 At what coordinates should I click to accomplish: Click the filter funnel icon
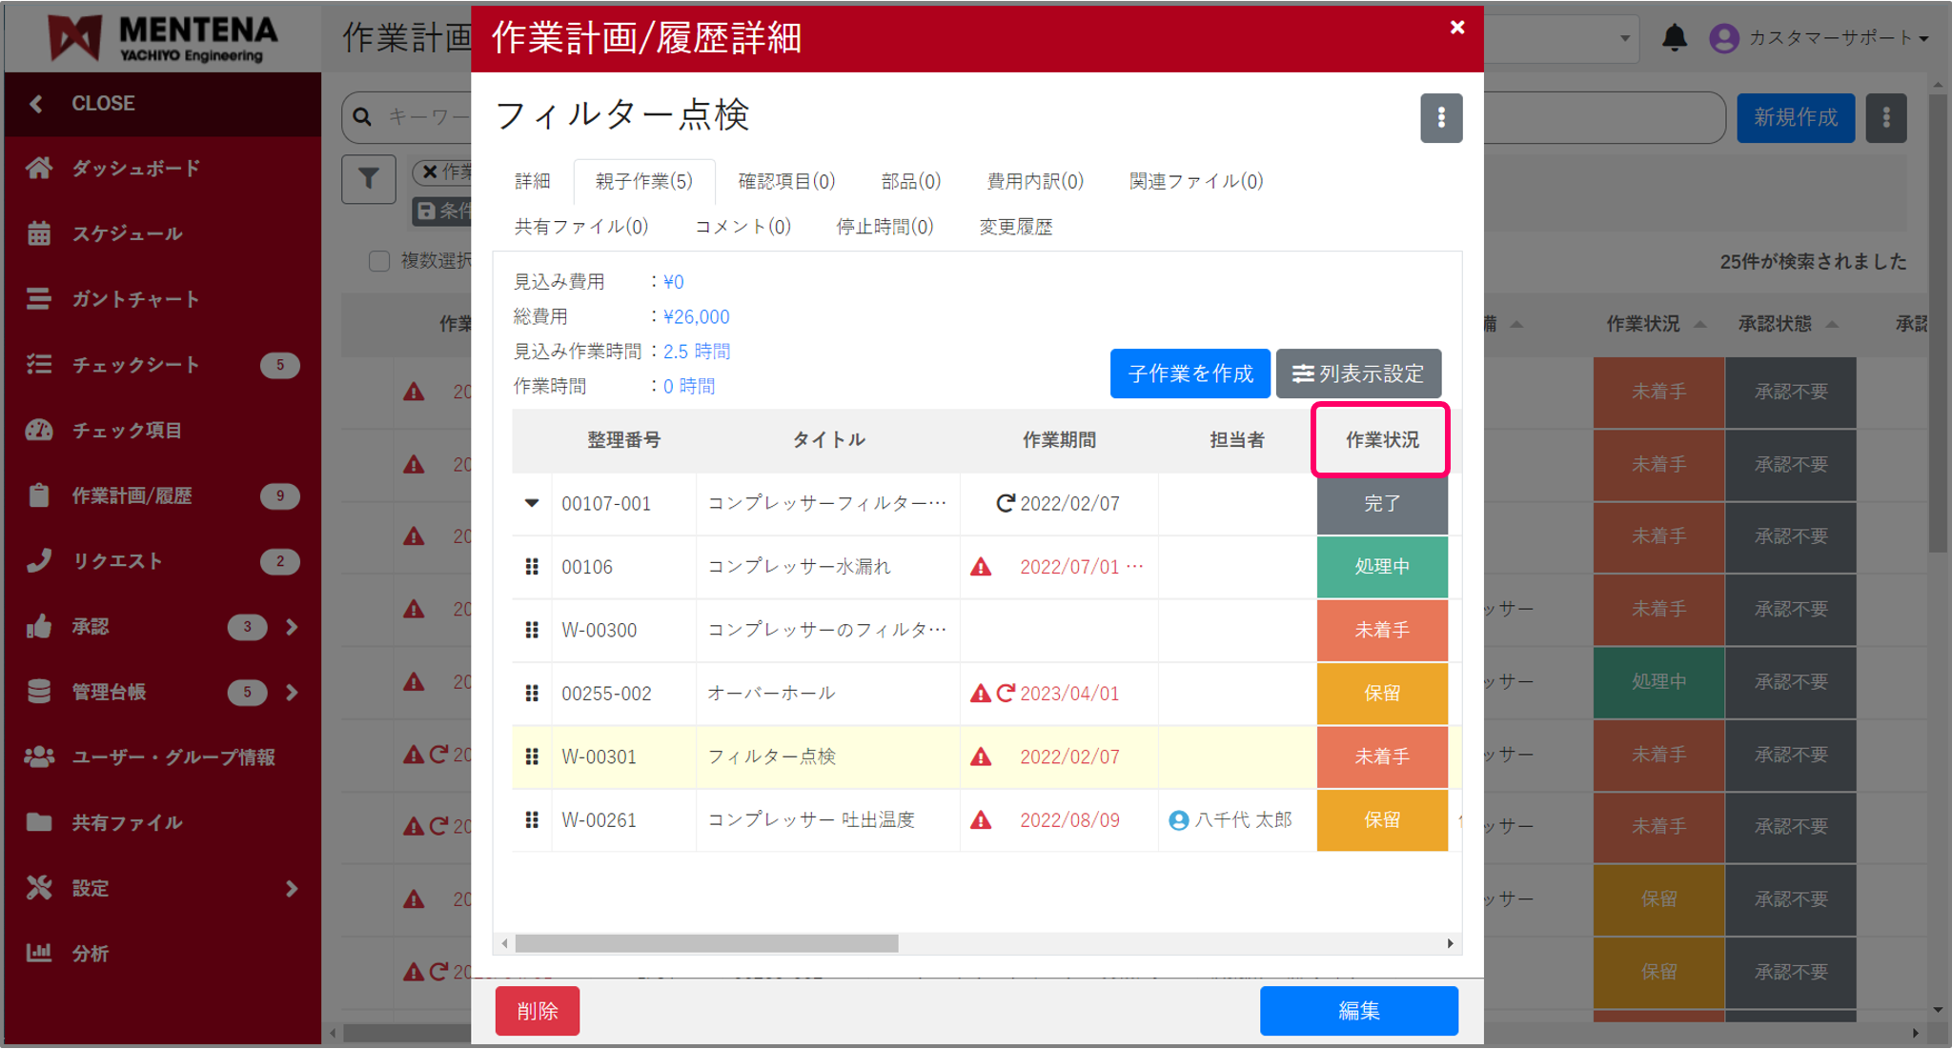pyautogui.click(x=368, y=179)
